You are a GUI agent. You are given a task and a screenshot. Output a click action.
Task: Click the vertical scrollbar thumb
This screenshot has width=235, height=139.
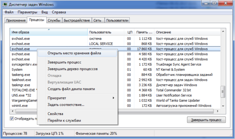223,92
